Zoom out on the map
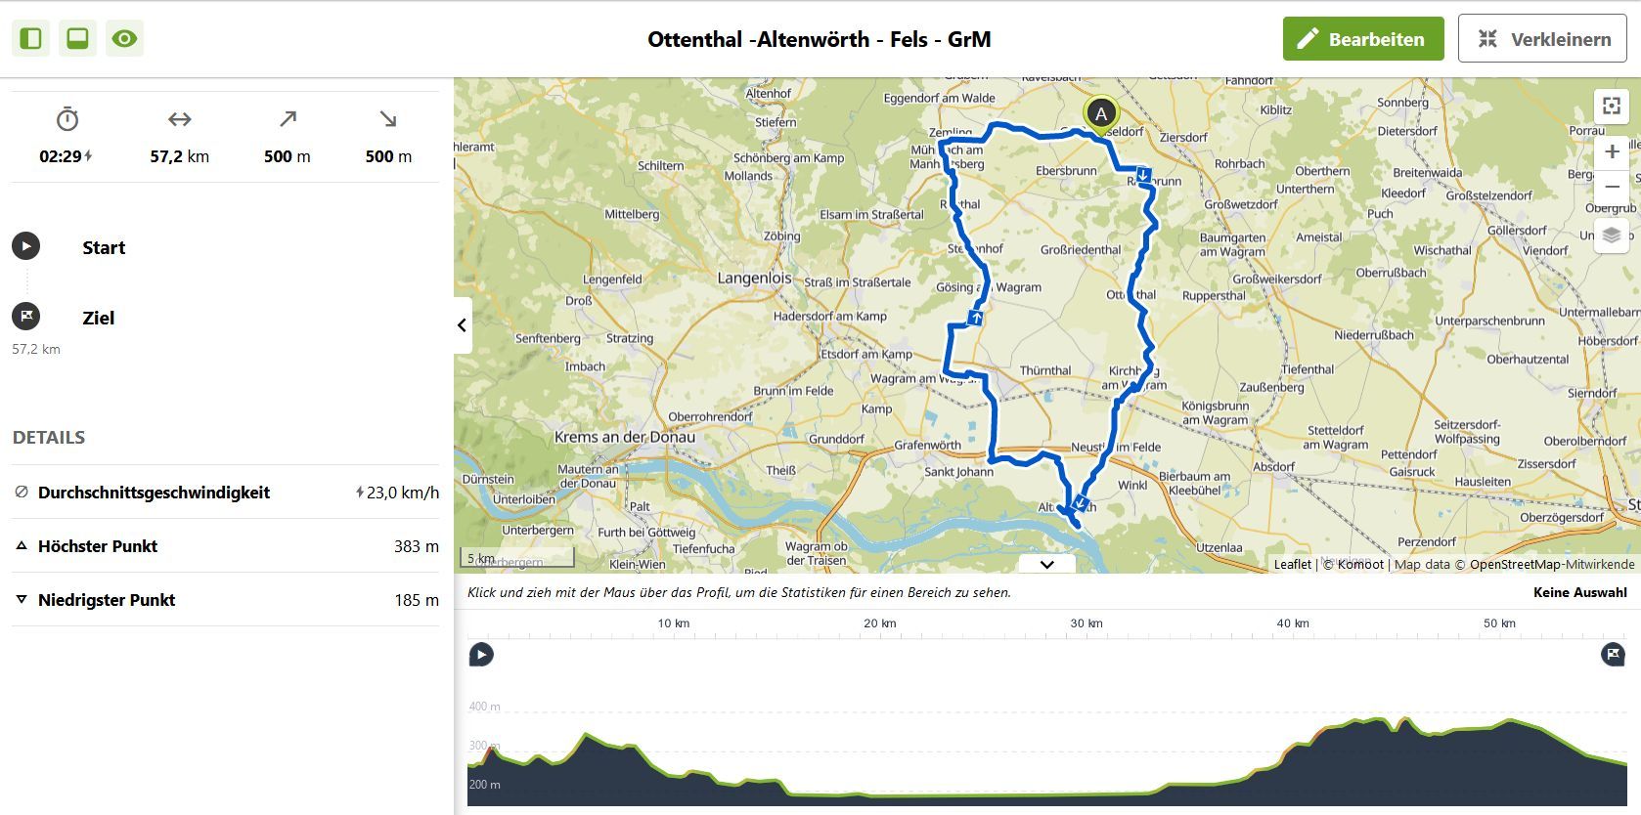 click(x=1612, y=187)
